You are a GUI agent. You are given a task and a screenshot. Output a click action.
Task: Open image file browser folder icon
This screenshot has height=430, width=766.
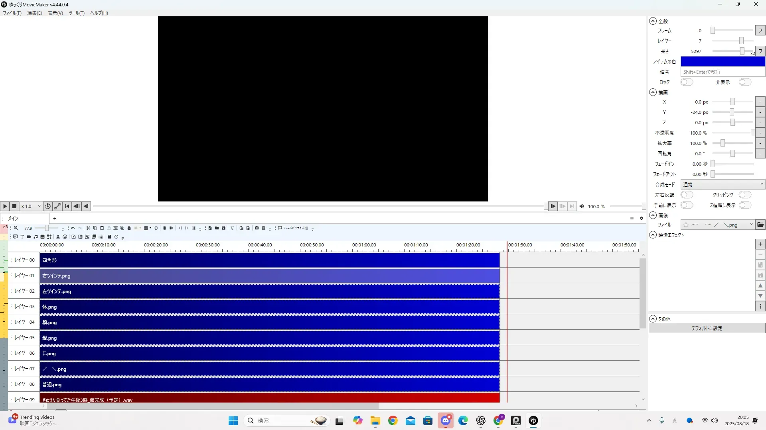[760, 225]
